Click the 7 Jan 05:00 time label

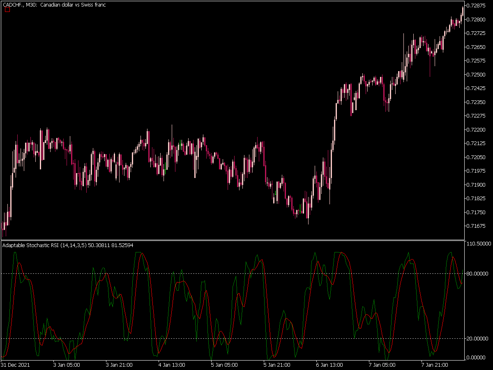(x=382, y=365)
